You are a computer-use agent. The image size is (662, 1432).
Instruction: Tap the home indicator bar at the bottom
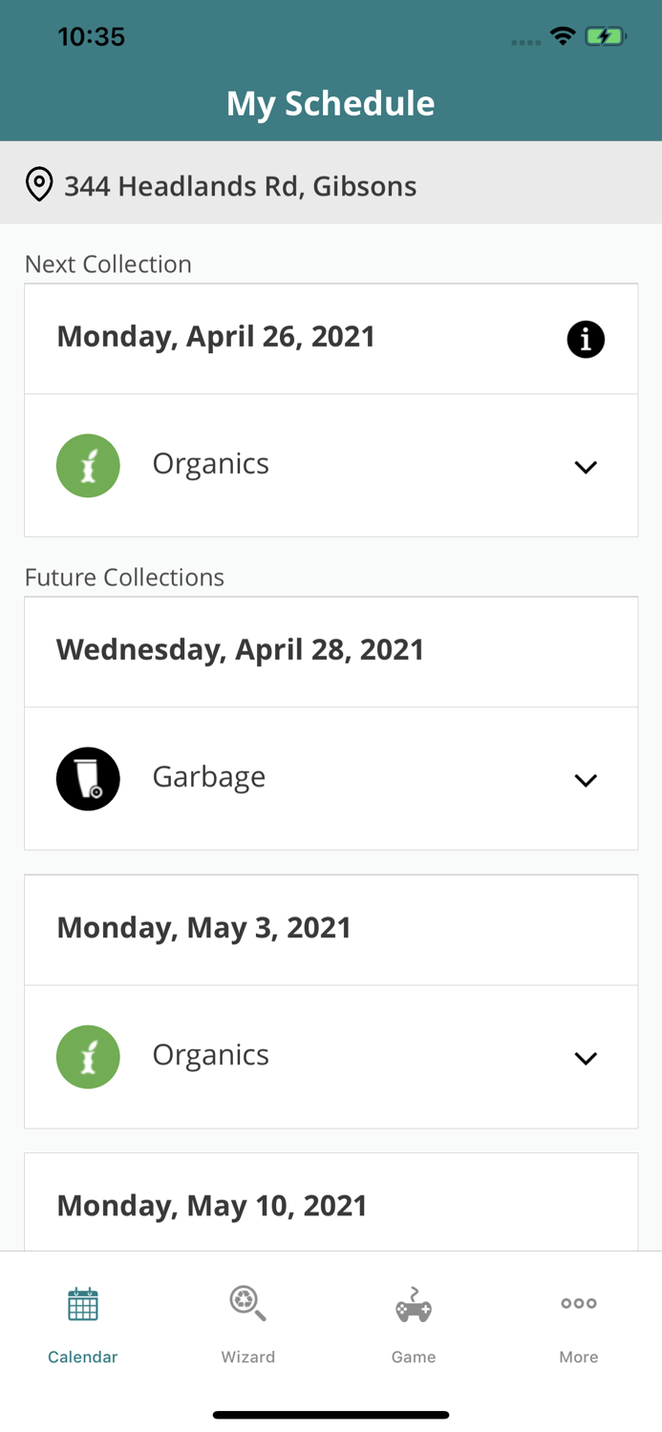coord(331,1414)
